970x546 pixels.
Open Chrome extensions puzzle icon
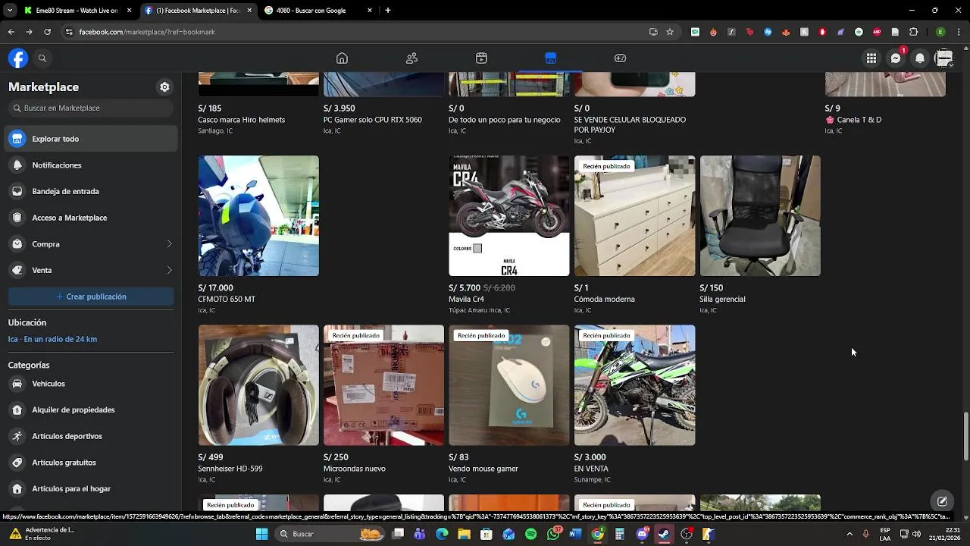point(913,32)
